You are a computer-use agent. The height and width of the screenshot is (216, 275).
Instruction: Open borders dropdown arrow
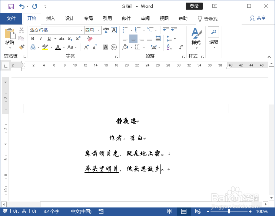click(144, 47)
